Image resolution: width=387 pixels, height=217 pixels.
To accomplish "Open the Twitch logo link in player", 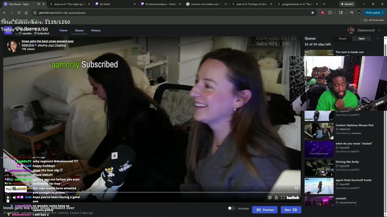I will pyautogui.click(x=293, y=198).
